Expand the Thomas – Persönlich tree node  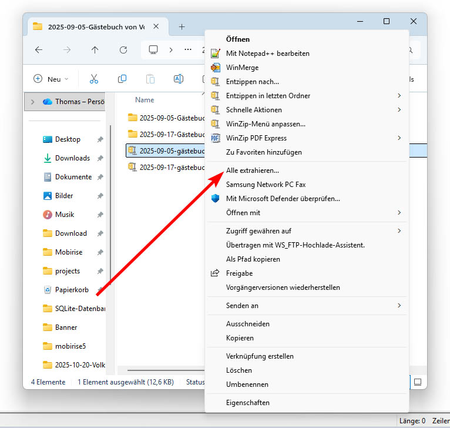coord(32,102)
